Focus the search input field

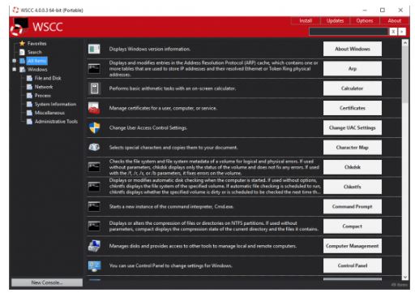tap(349, 32)
